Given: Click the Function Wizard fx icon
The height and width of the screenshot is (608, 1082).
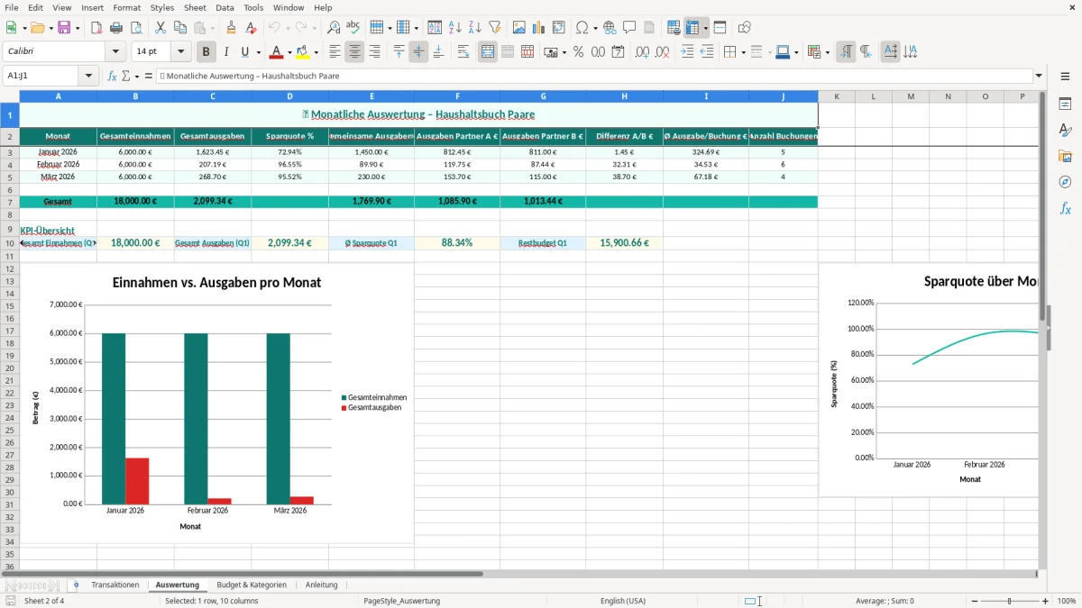Looking at the screenshot, I should (x=112, y=76).
